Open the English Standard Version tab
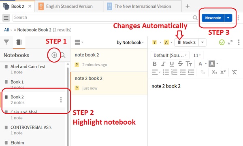 point(69,6)
